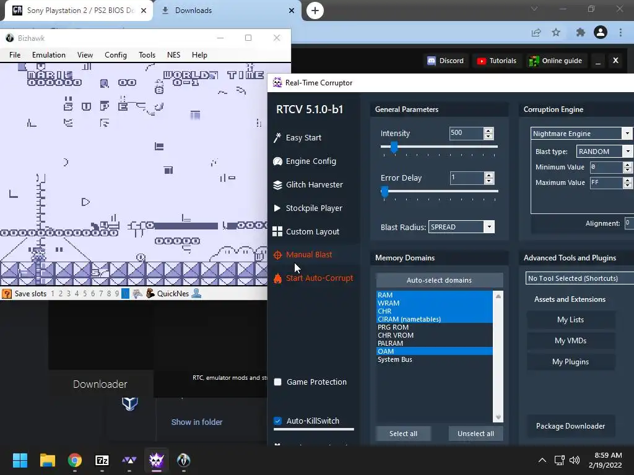
Task: Click the Error Delay slider handle
Action: pyautogui.click(x=384, y=192)
